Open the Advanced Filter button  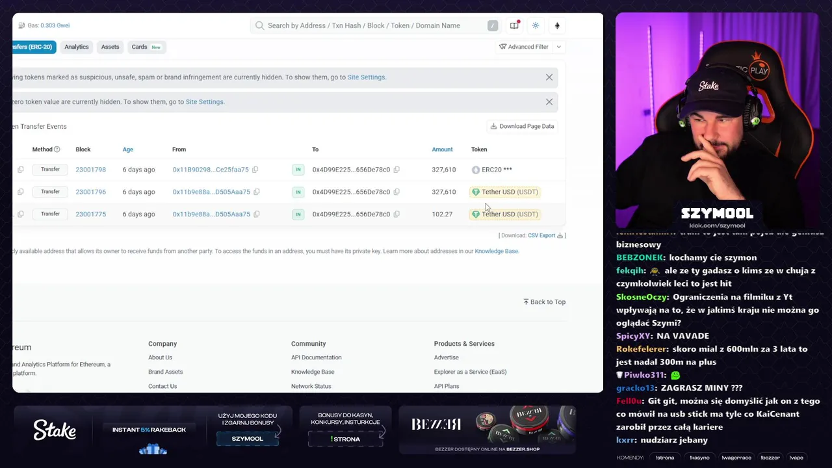coord(524,47)
